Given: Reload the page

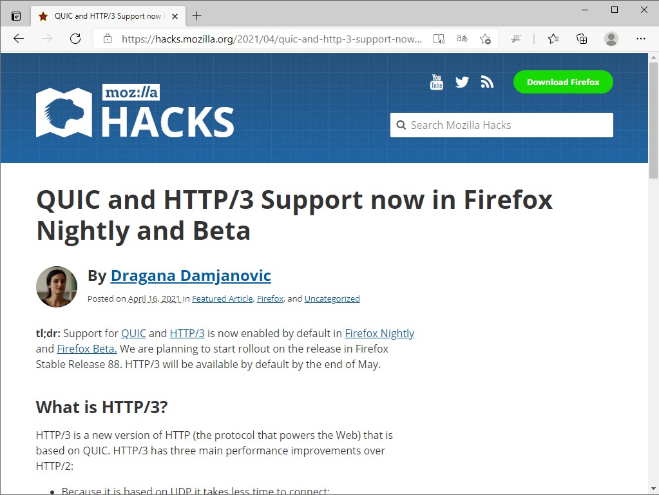Looking at the screenshot, I should click(75, 39).
